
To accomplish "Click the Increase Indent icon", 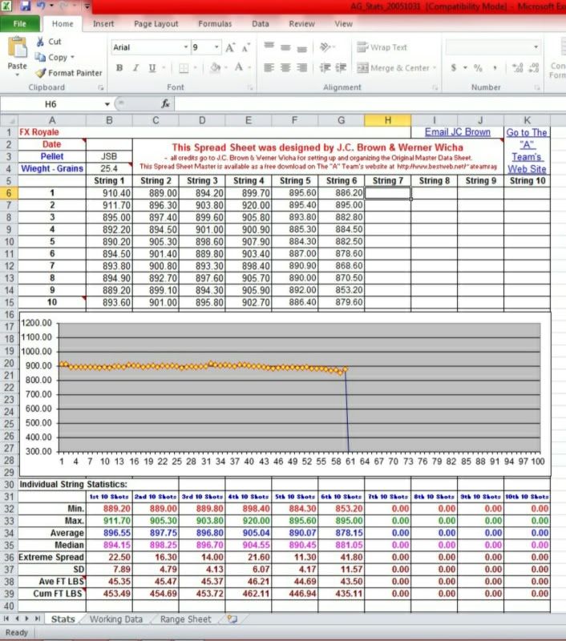I will (x=341, y=67).
